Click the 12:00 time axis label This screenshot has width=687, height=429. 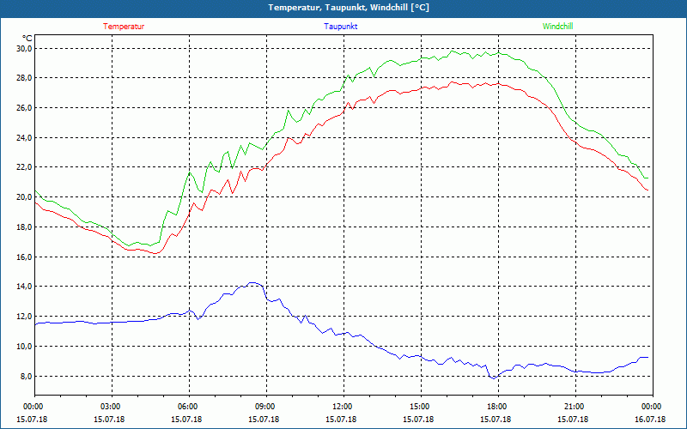[x=342, y=406]
